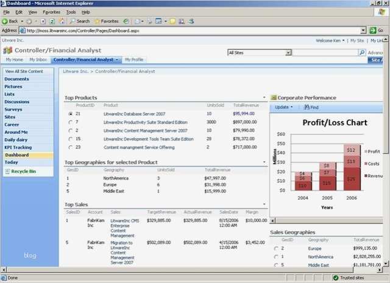Viewport: 390px width, 283px height.
Task: Click the Costs legend color swatch
Action: pos(366,164)
